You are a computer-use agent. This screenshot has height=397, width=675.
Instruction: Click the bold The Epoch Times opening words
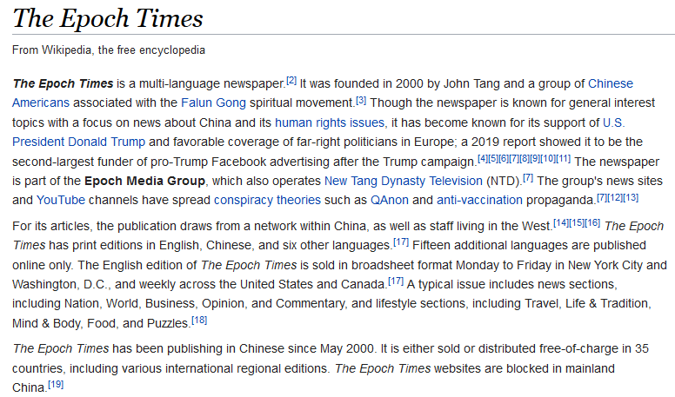(63, 83)
